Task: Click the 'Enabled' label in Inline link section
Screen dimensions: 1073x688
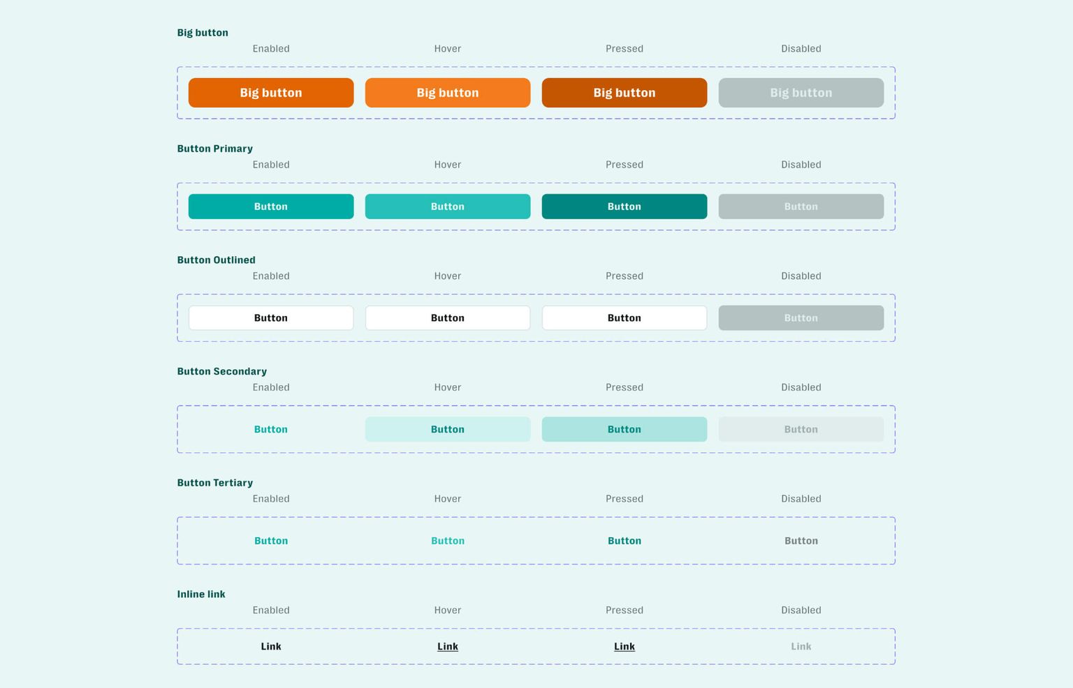Action: tap(271, 611)
